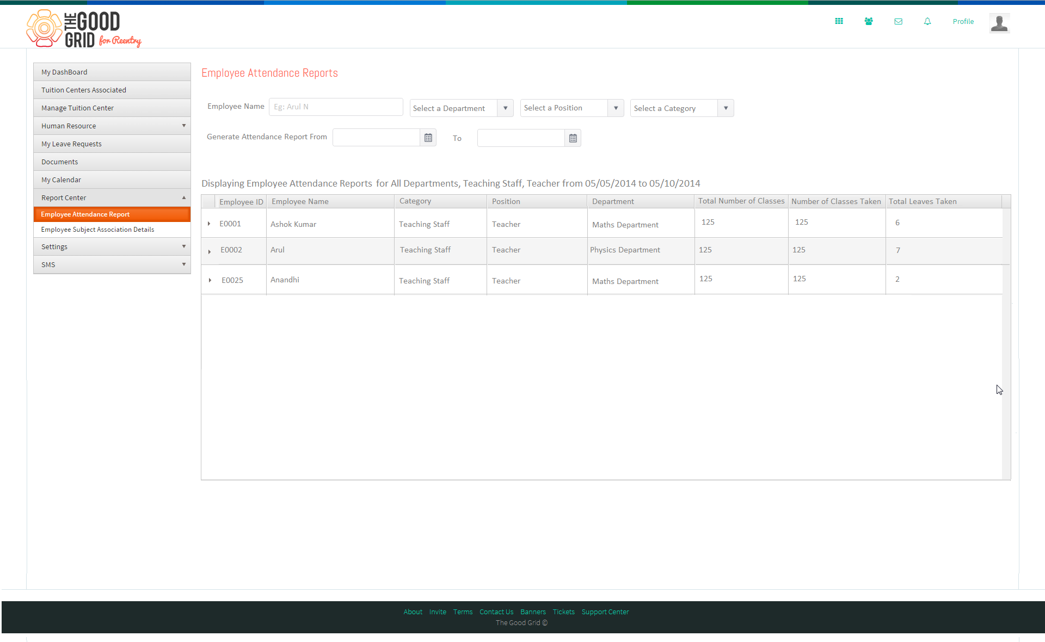Open the To date calendar picker
1045x642 pixels.
click(573, 138)
